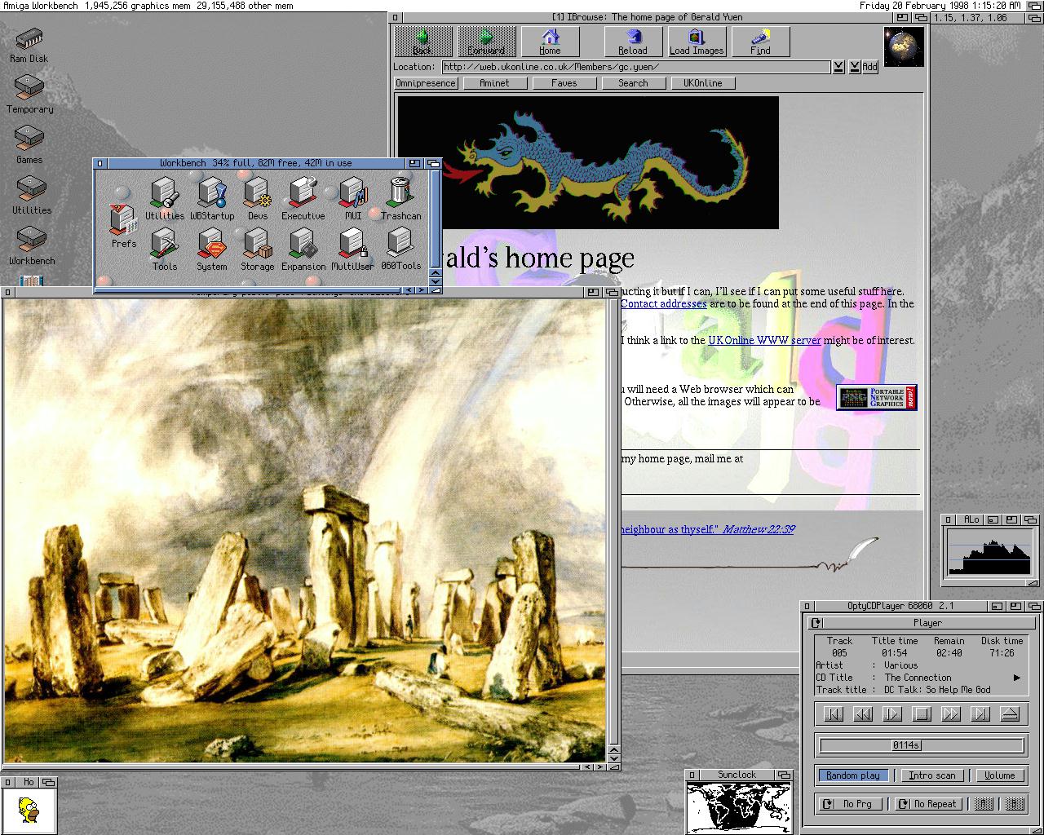The height and width of the screenshot is (835, 1044).
Task: Open the Tools drawer
Action: tap(165, 250)
